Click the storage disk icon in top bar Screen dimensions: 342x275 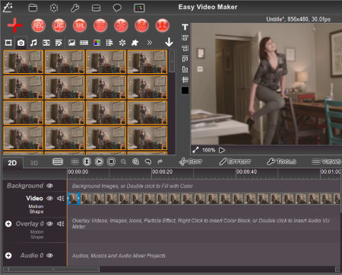pyautogui.click(x=96, y=8)
